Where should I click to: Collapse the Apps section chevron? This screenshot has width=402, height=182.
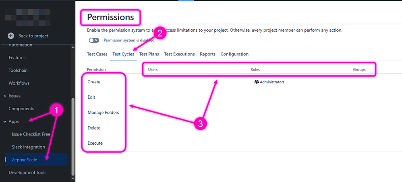click(5, 121)
